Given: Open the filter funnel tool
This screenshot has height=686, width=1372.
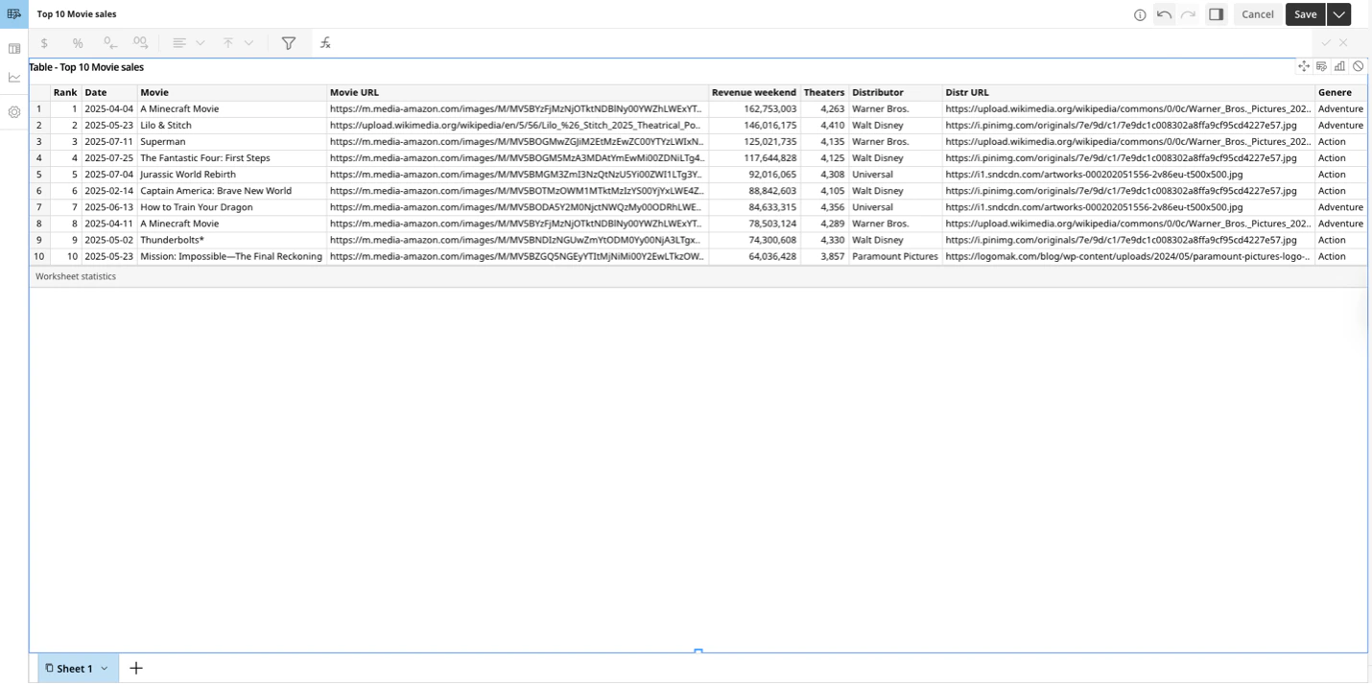Looking at the screenshot, I should pyautogui.click(x=288, y=43).
